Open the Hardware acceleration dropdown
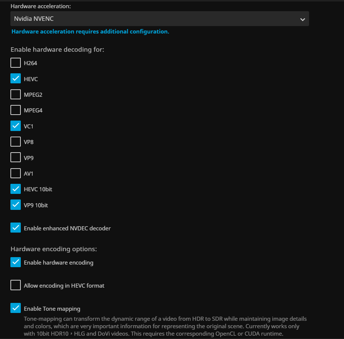 tap(159, 19)
